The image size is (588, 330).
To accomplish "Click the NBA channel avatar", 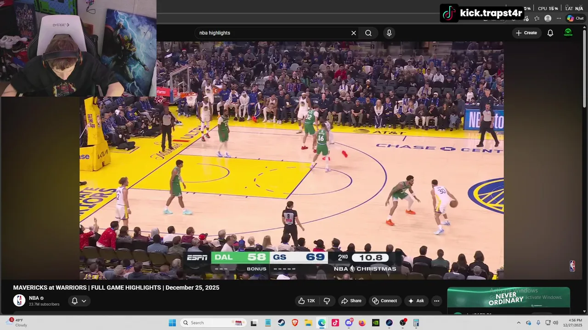I will pos(19,301).
